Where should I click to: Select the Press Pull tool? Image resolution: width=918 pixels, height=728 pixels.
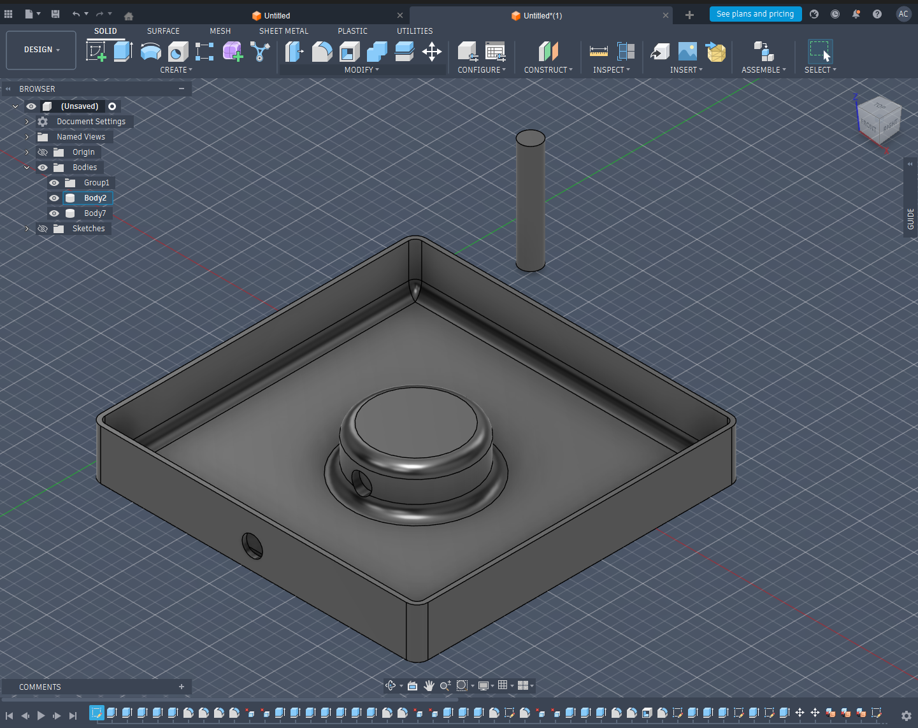click(294, 52)
